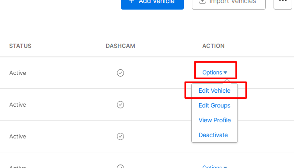Viewport: 294px width, 168px height.
Task: Click second row dashcam checkmark icon
Action: (x=120, y=104)
